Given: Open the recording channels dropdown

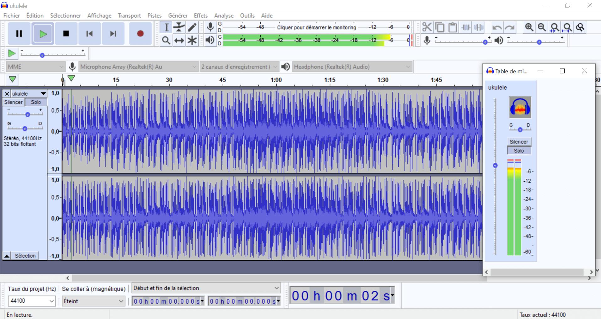Looking at the screenshot, I should [238, 66].
